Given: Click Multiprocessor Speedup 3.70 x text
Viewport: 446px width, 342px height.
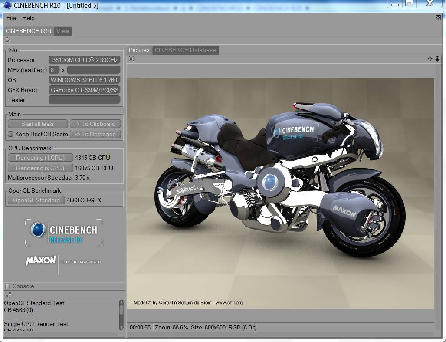Looking at the screenshot, I should (x=49, y=178).
